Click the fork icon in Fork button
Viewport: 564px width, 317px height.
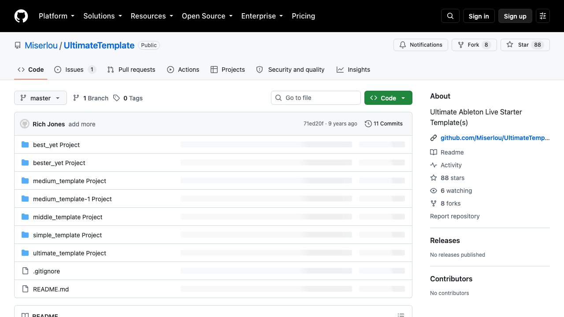(461, 45)
